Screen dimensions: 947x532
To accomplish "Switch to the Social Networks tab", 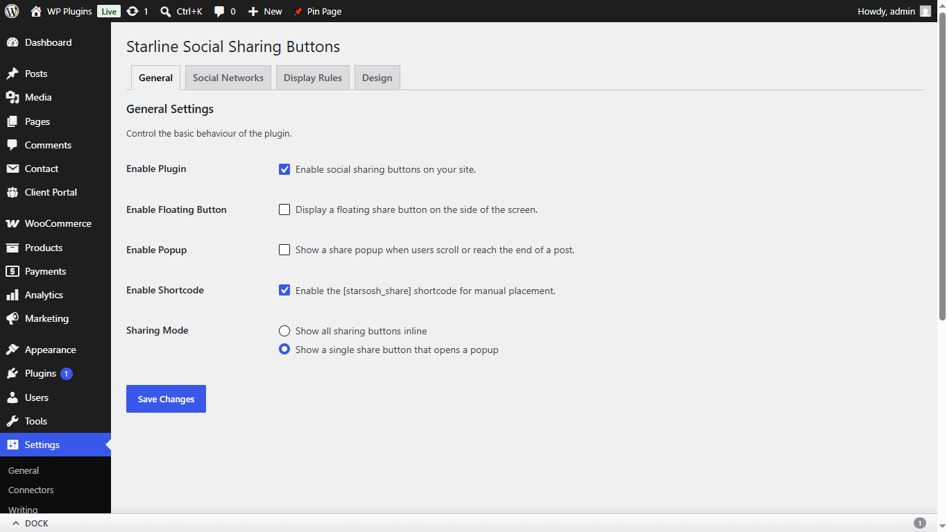I will [228, 78].
